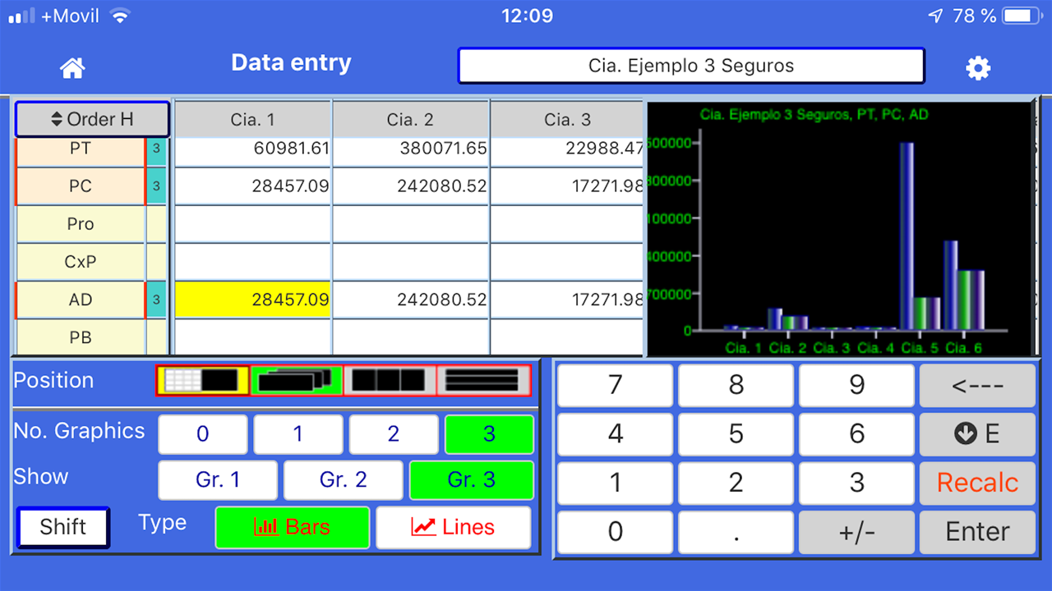Tap the plus/minus sign key
Screen dimensions: 1052x591
856,532
